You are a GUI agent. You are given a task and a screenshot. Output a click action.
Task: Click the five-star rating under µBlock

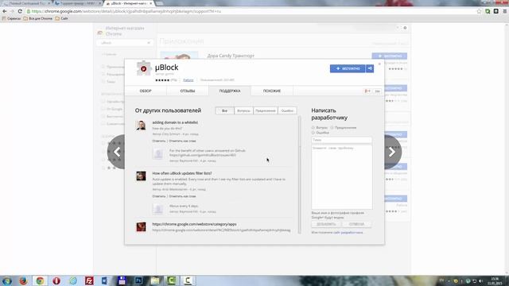(161, 80)
